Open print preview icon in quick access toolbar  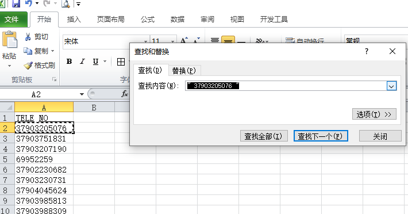pos(66,3)
